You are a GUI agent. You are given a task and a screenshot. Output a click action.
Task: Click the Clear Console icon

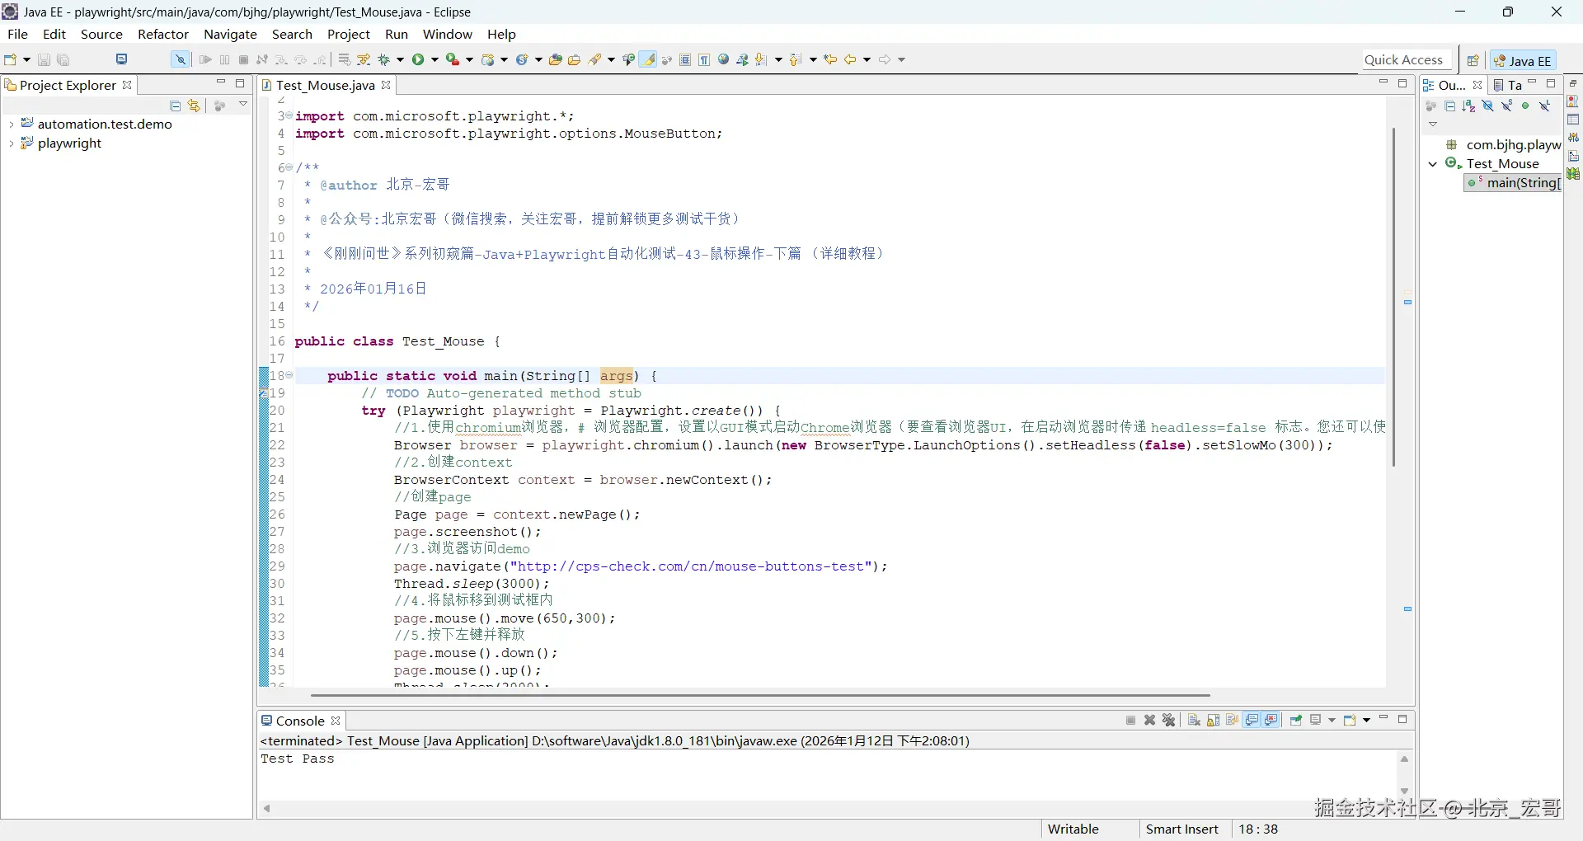pos(1194,720)
